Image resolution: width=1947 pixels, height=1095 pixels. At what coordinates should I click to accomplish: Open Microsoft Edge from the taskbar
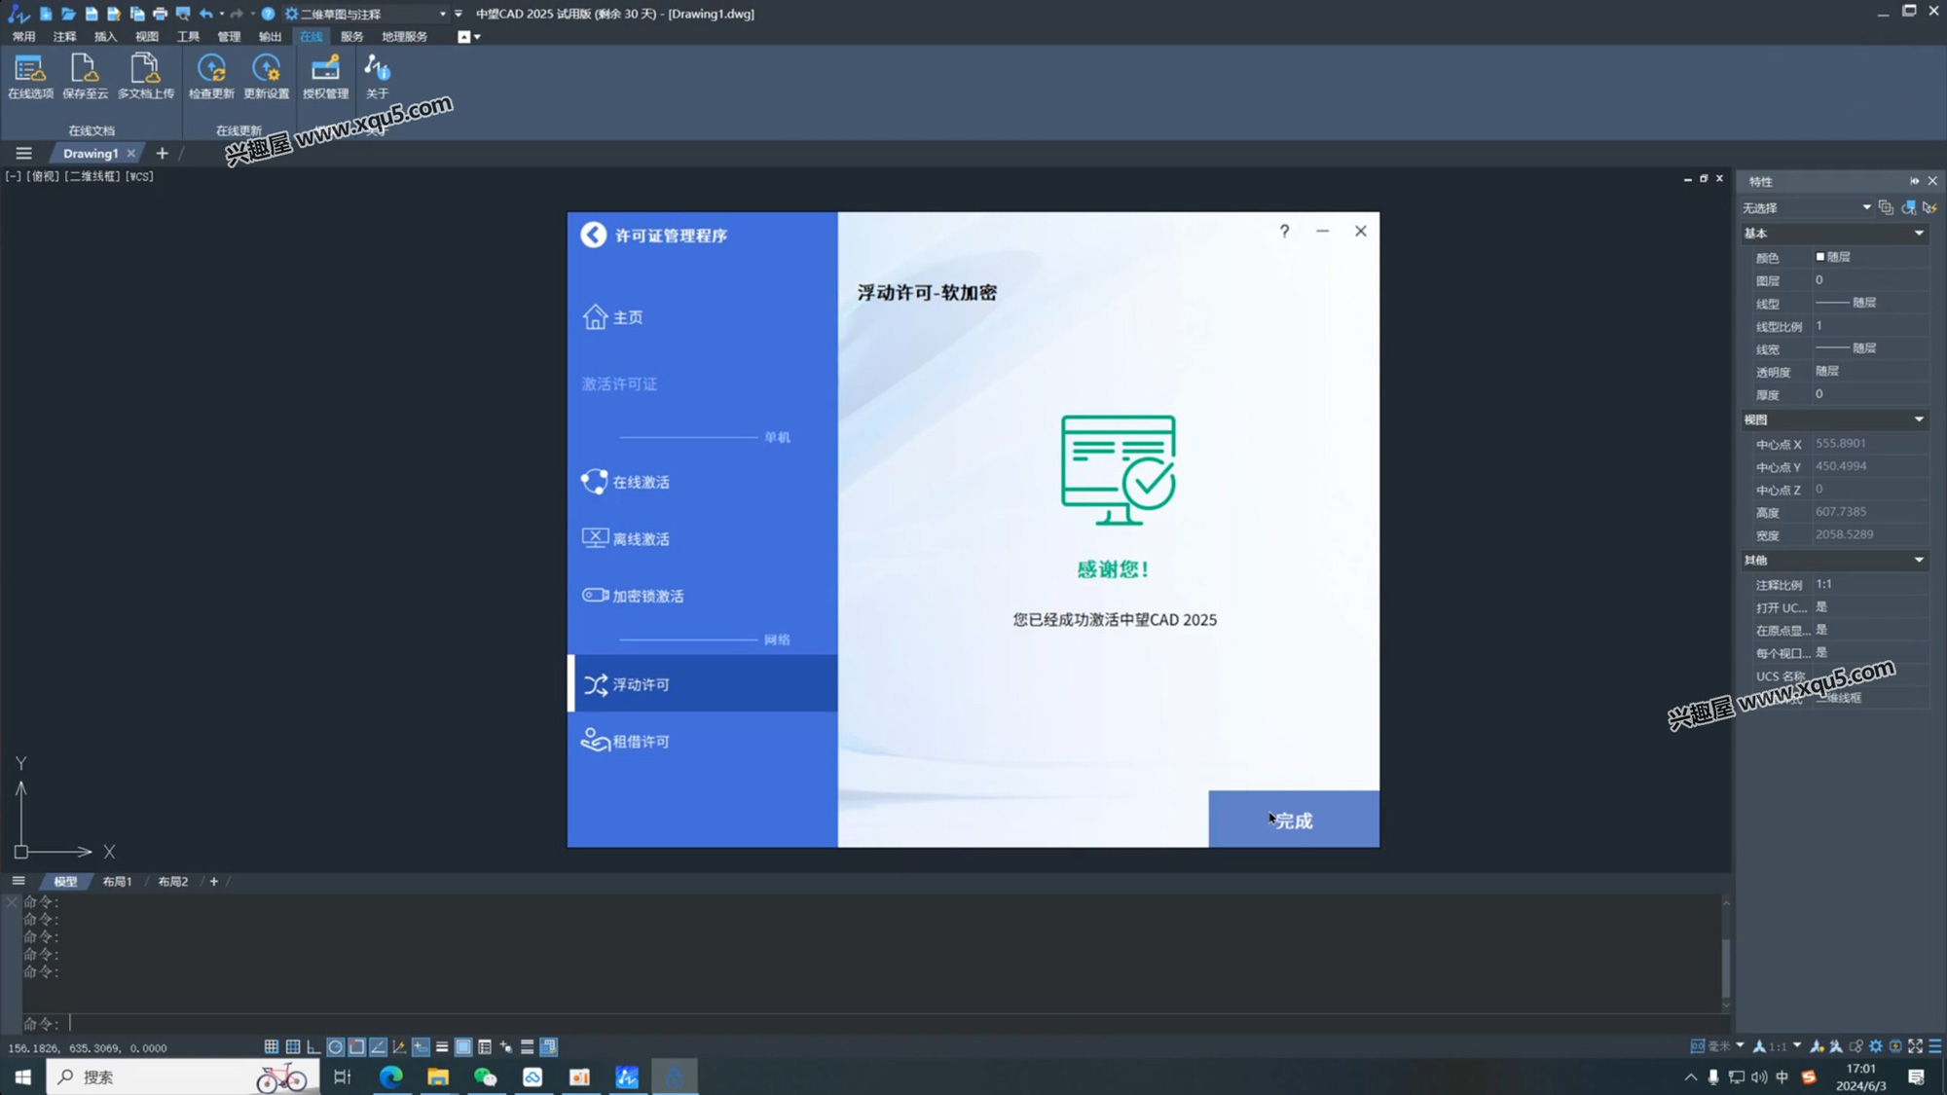pos(390,1077)
